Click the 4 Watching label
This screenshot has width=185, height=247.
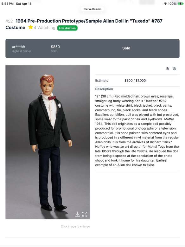pos(44,28)
